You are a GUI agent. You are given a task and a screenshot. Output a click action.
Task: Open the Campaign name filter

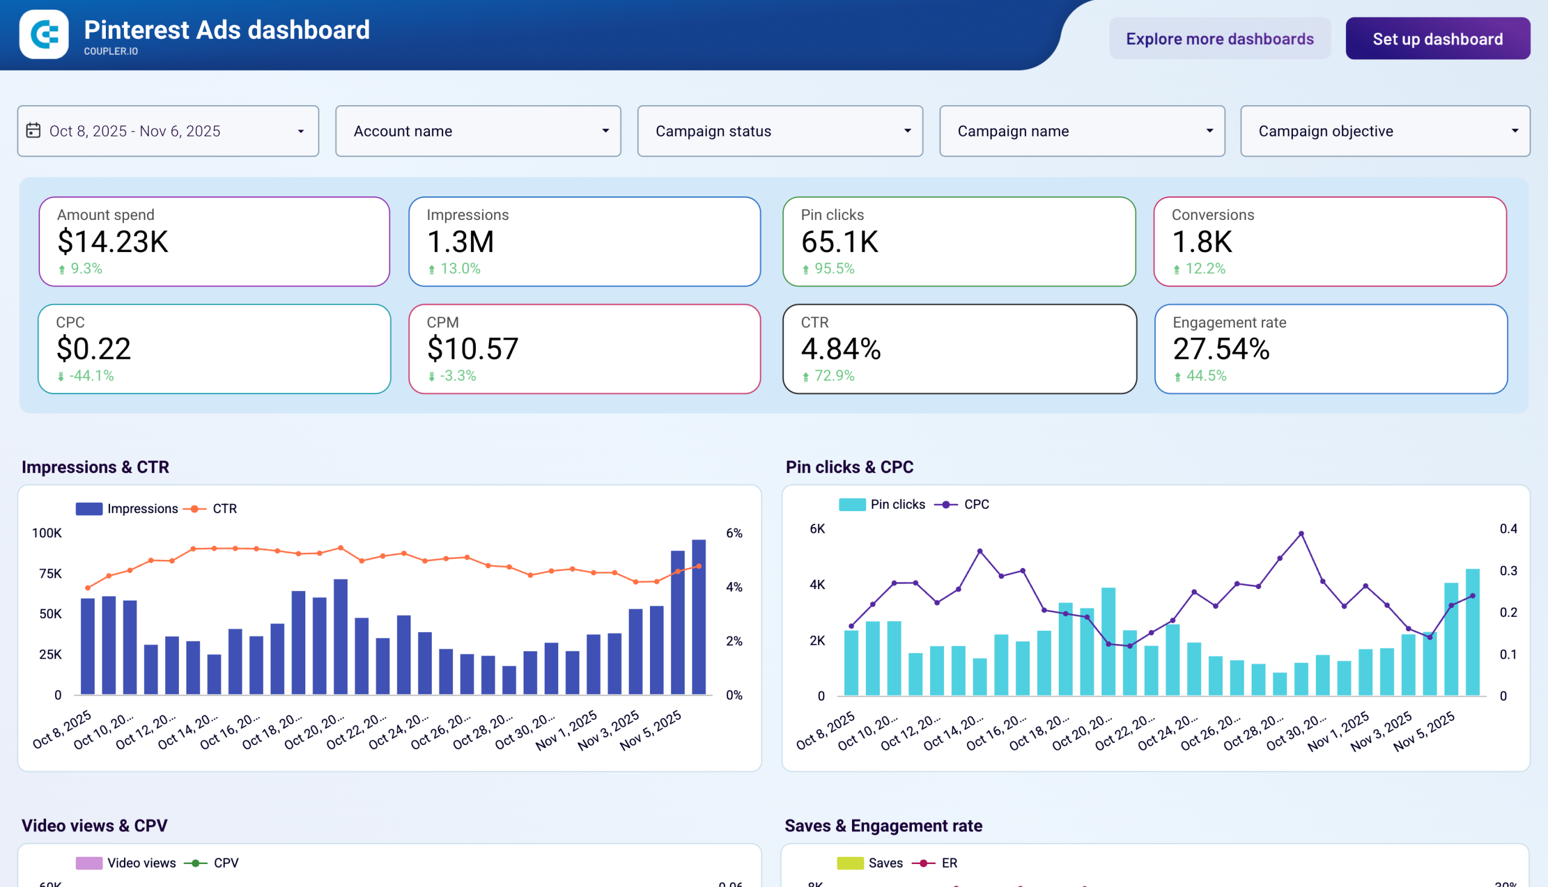point(1082,131)
